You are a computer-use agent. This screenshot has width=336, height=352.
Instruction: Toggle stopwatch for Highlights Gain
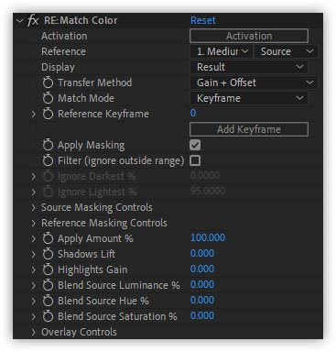(x=48, y=269)
